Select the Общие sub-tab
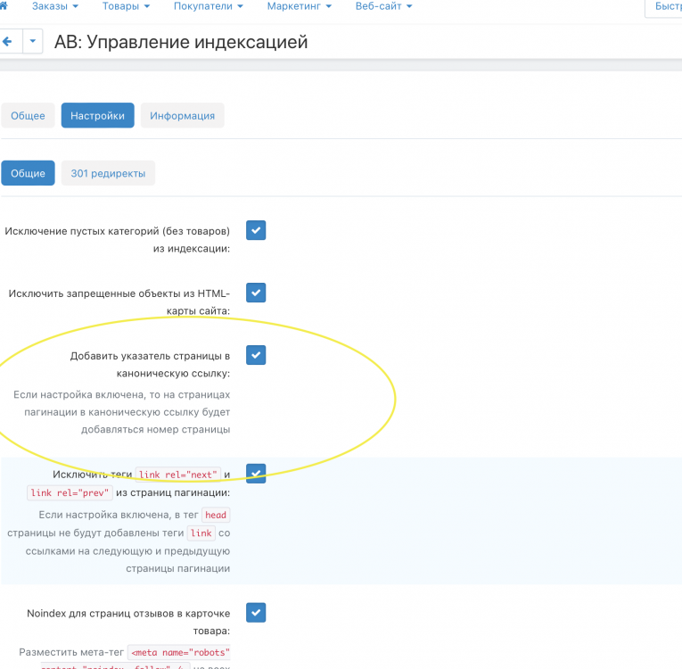682x669 pixels. pyautogui.click(x=28, y=173)
